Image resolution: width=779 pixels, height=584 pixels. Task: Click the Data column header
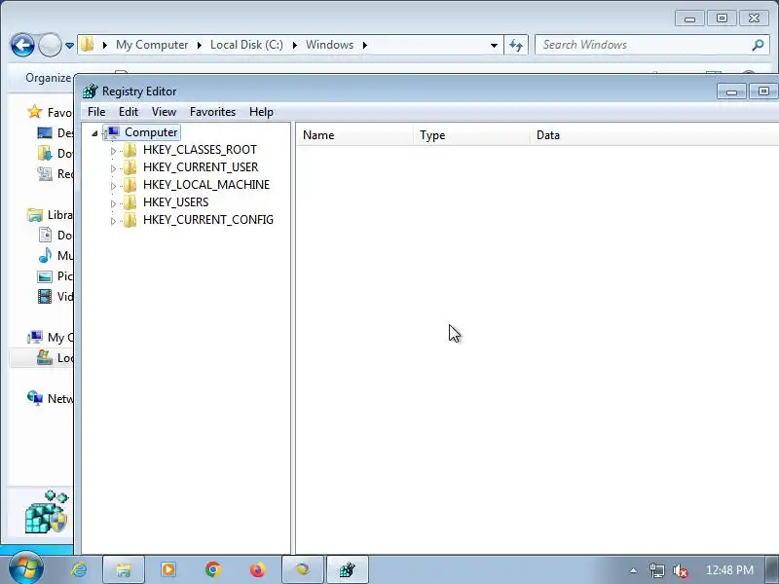[654, 135]
